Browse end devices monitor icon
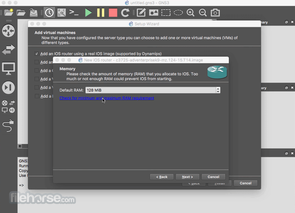The height and width of the screenshot is (213, 295). (x=8, y=68)
